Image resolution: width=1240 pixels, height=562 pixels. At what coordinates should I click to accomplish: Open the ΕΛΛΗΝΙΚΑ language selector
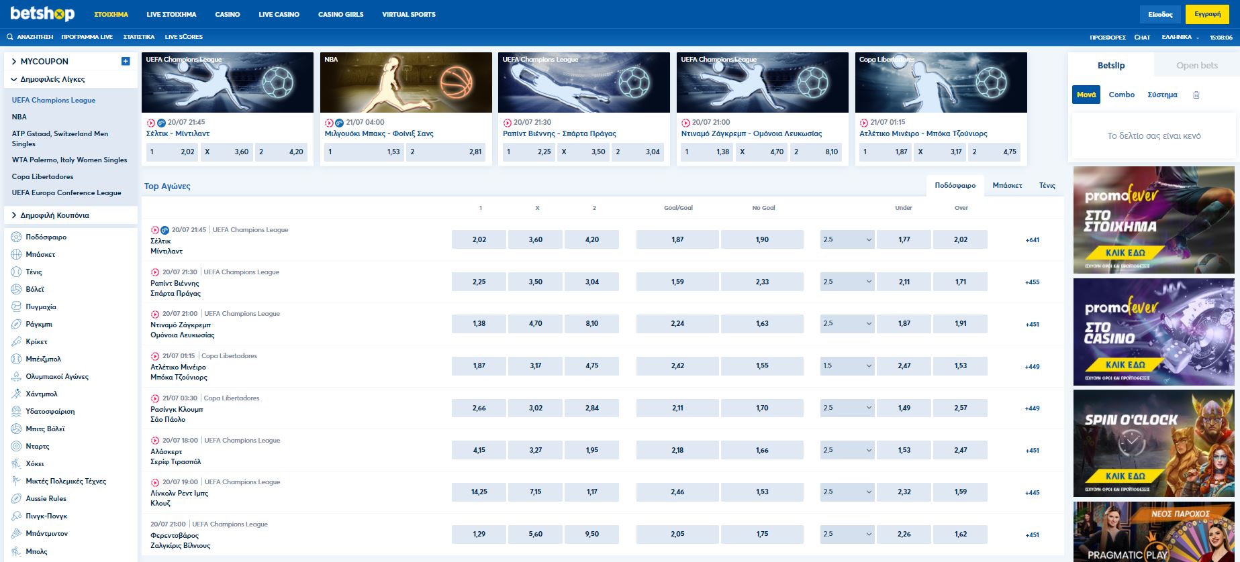[1180, 37]
